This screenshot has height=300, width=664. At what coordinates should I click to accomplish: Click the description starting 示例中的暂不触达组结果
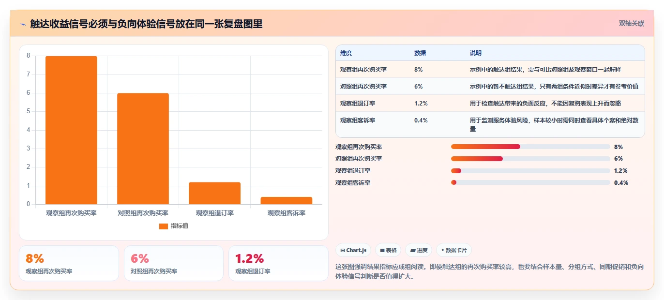tap(554, 87)
